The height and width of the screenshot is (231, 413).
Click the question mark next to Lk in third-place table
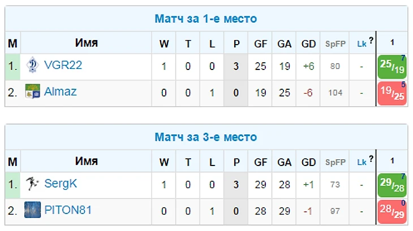click(x=371, y=159)
